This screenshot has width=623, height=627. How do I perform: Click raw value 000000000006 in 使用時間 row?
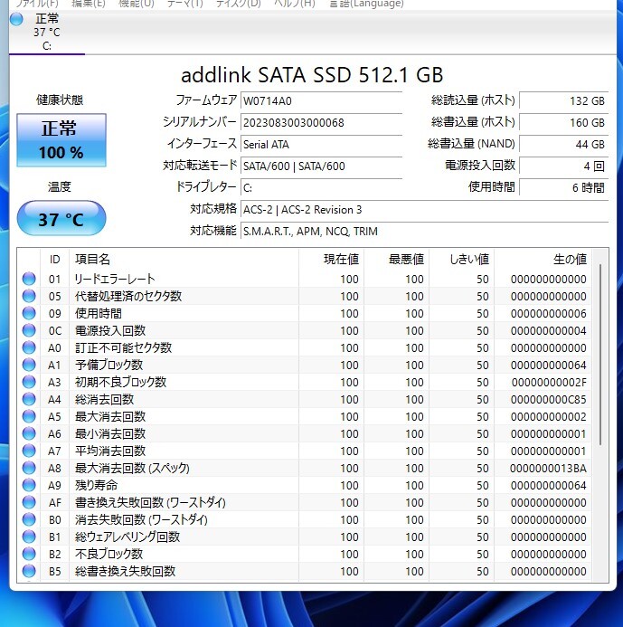(x=548, y=313)
